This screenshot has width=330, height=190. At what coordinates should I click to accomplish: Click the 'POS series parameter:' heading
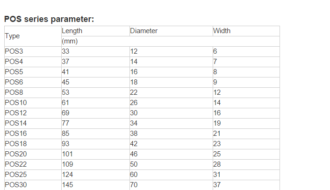(49, 19)
